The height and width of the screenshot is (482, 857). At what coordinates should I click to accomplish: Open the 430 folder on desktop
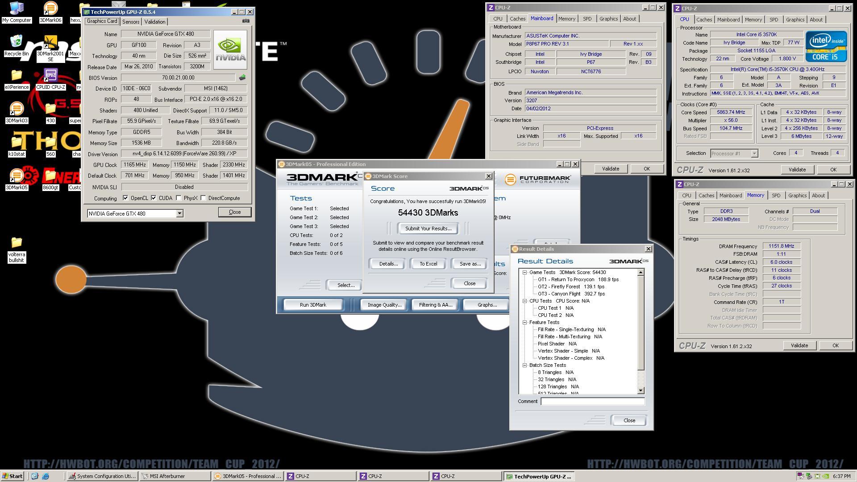[50, 112]
